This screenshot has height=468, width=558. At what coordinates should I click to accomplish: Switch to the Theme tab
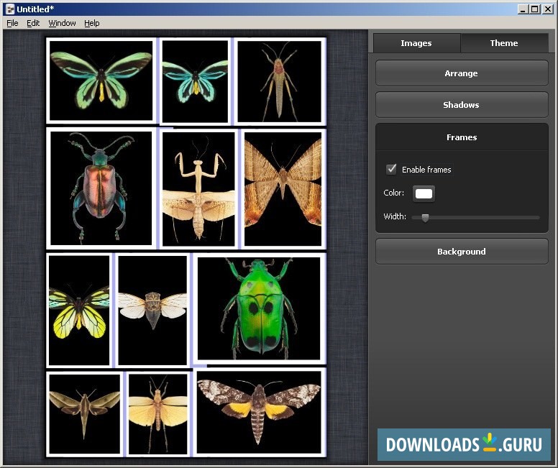(x=503, y=43)
